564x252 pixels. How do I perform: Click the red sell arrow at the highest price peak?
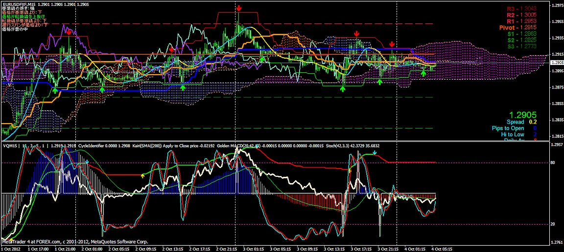pyautogui.click(x=239, y=8)
